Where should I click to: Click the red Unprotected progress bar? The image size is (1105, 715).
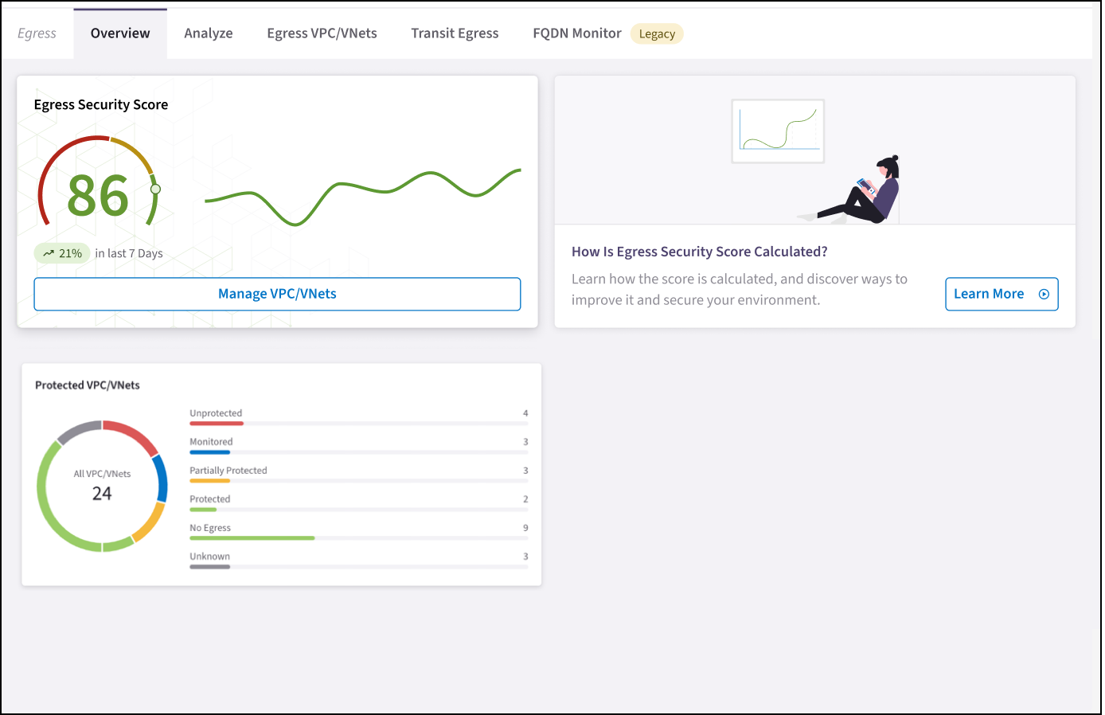216,423
